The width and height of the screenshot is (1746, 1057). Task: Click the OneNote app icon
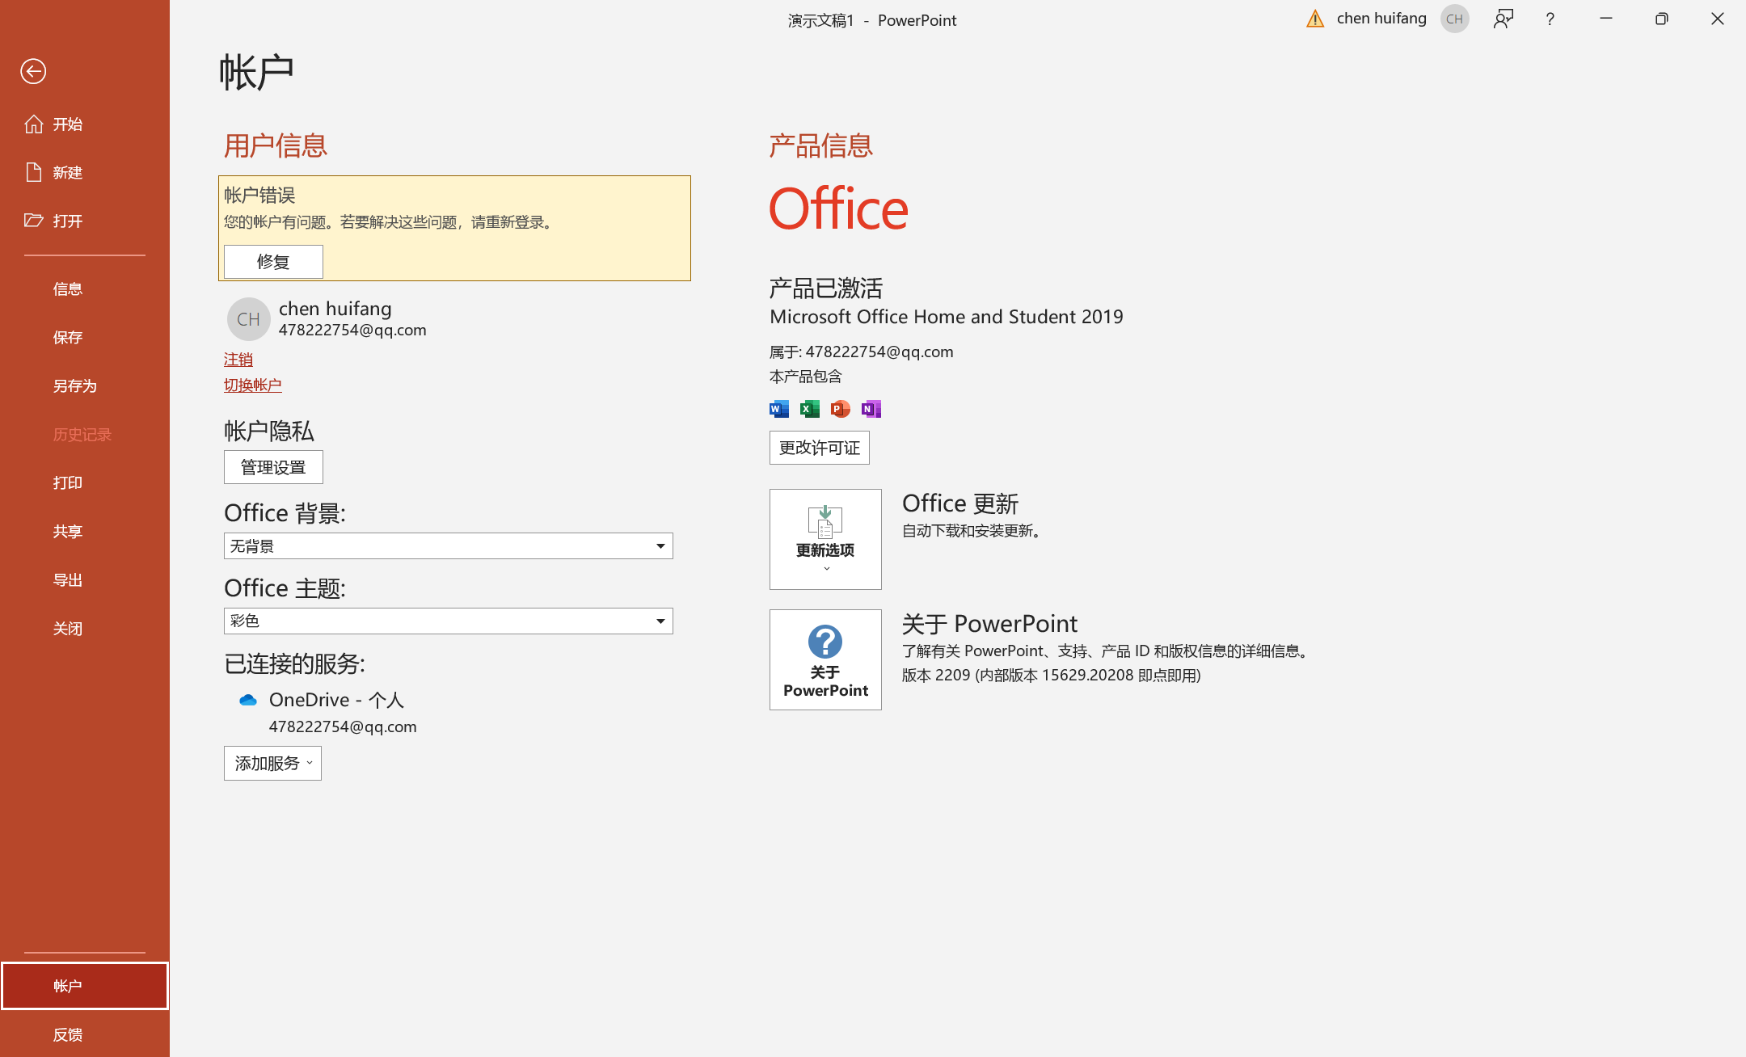tap(871, 409)
